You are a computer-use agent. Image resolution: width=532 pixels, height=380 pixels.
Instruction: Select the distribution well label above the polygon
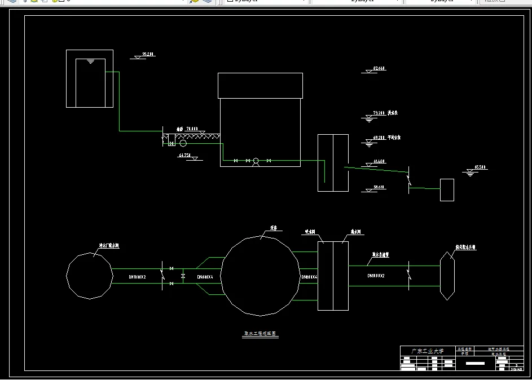[x=109, y=246]
